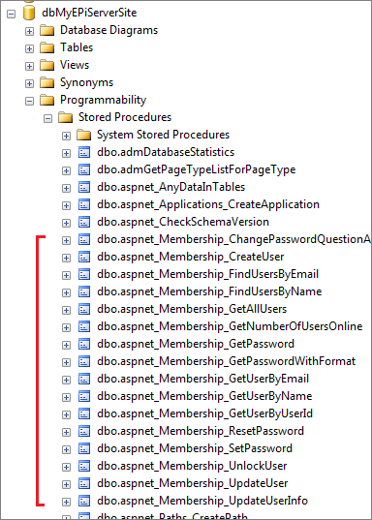Click the Views folder icon
The image size is (372, 520).
47,65
